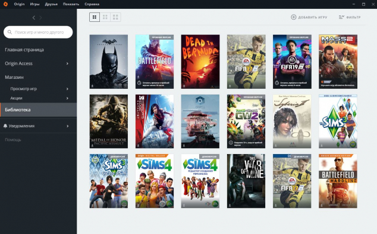The height and width of the screenshot is (234, 377).
Task: Click the search magnifier icon
Action: coord(10,32)
